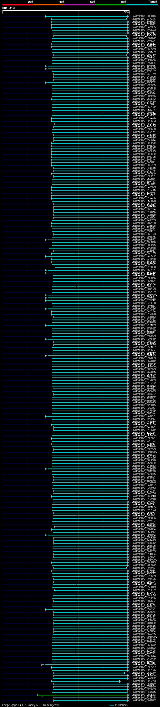Screen dimensions: 160x707
Task: Click the Large gaps legend text
Action: (x=30, y=705)
